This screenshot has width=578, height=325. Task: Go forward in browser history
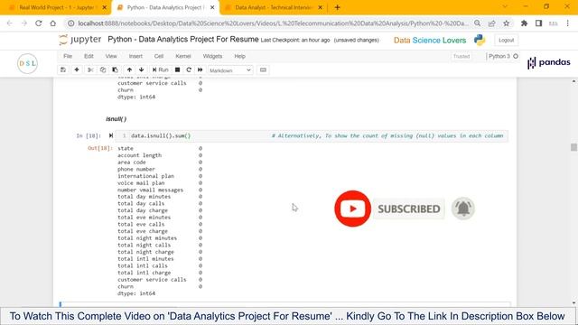tap(24, 23)
